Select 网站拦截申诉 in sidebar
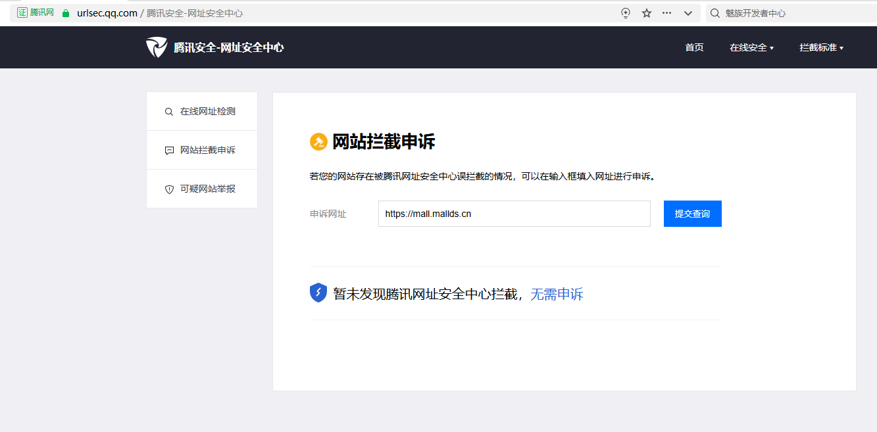 point(202,151)
